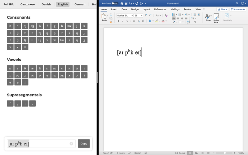Viewport: 248px width, 155px height.
Task: Click the yellow highlight color button
Action: click(157, 21)
